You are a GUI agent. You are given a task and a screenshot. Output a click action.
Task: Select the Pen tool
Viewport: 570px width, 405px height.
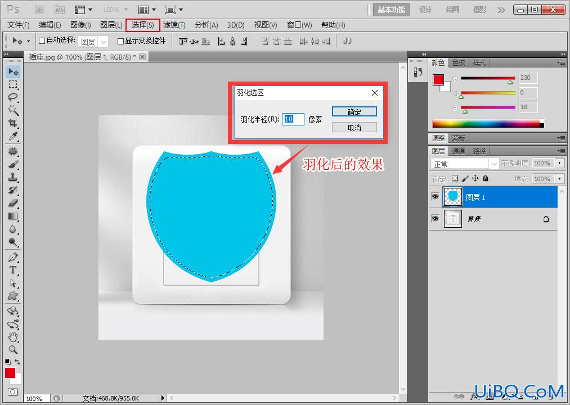tap(13, 257)
